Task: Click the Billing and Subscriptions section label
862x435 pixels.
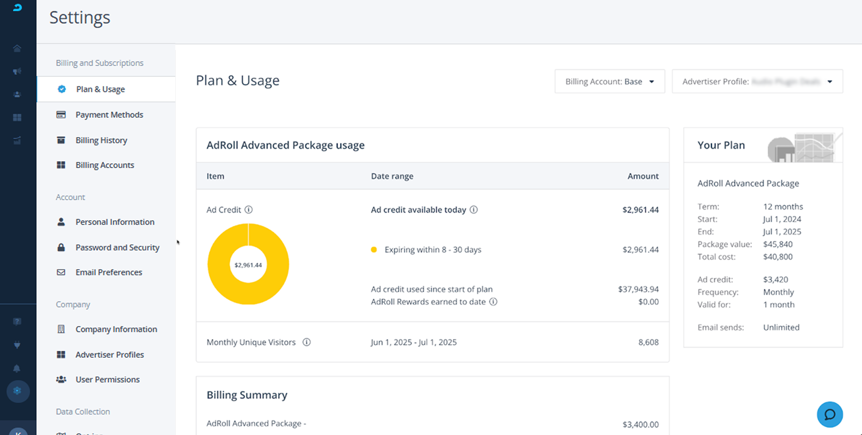Action: coord(99,63)
